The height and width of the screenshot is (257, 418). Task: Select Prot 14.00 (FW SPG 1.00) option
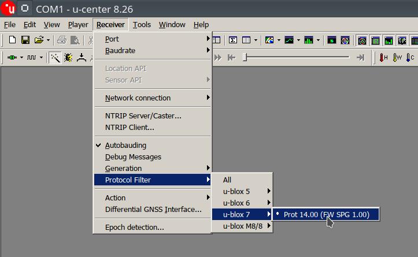[x=325, y=214]
